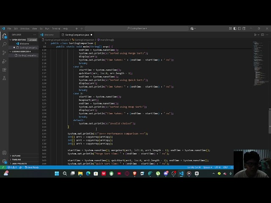Run the Java file with play button

coord(255,35)
